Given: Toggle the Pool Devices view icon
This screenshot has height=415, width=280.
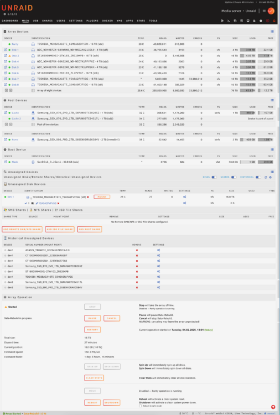Looking at the screenshot, I should [x=272, y=100].
